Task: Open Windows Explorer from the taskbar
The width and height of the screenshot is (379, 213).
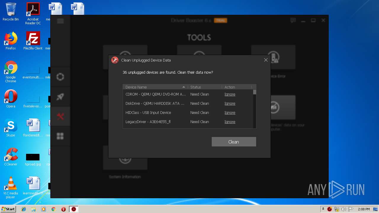Action: [x=33, y=209]
